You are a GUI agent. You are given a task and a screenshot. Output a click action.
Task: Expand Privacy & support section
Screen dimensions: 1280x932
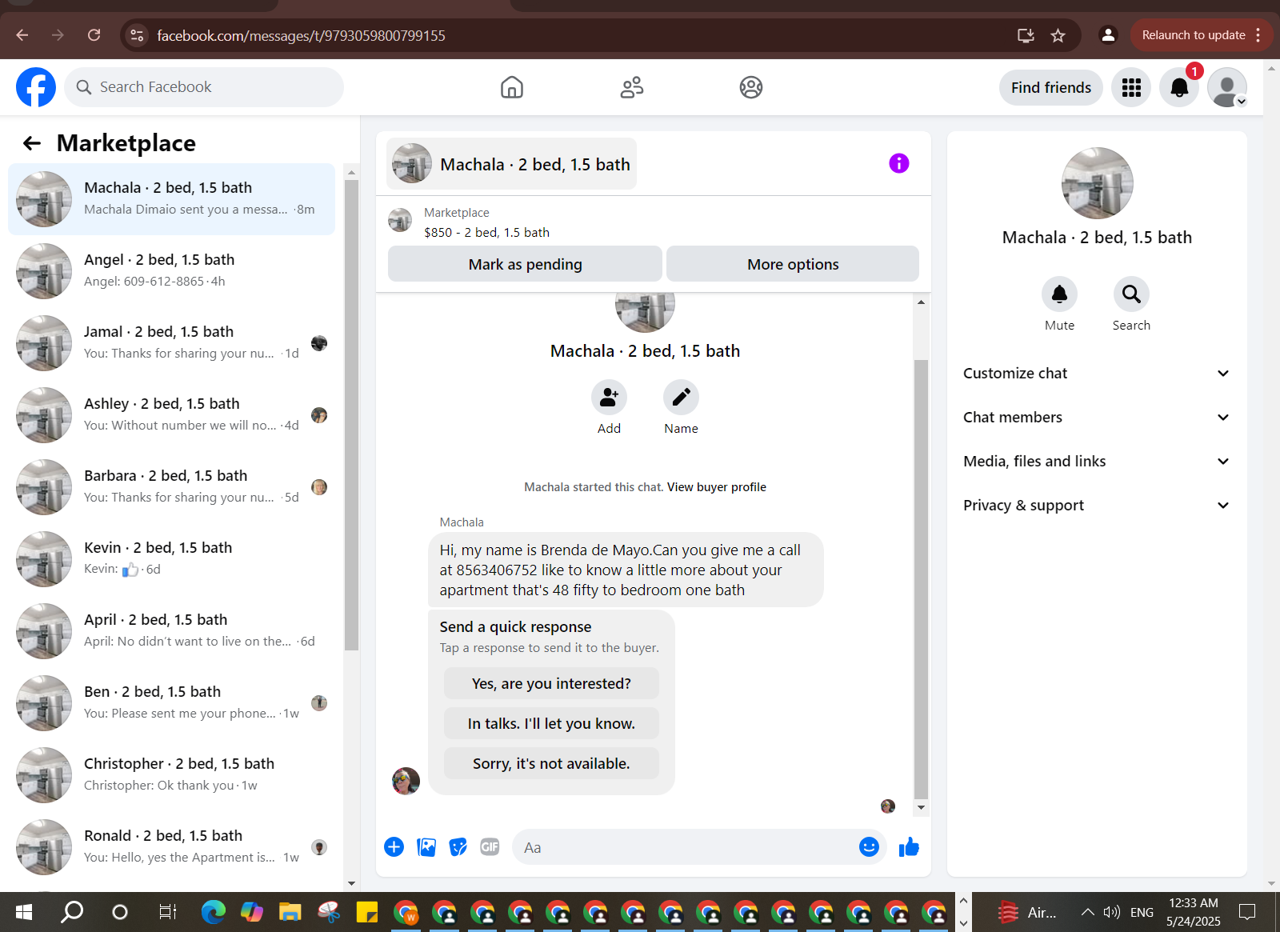pyautogui.click(x=1097, y=506)
